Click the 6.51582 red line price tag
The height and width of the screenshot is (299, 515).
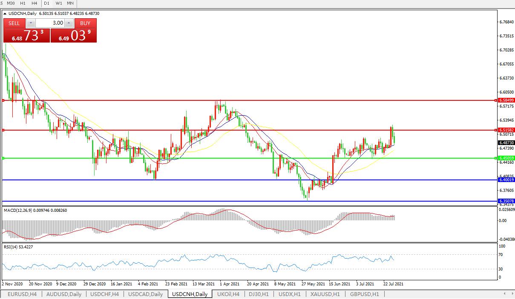tap(506, 130)
